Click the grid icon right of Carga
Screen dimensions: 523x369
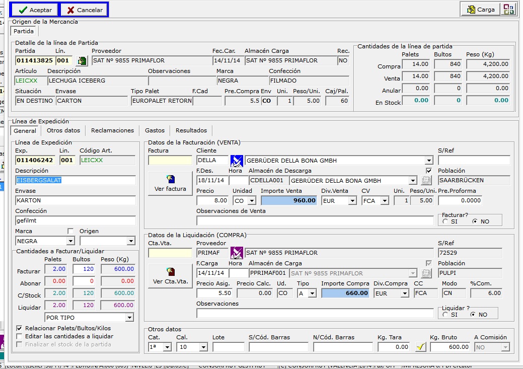(509, 10)
